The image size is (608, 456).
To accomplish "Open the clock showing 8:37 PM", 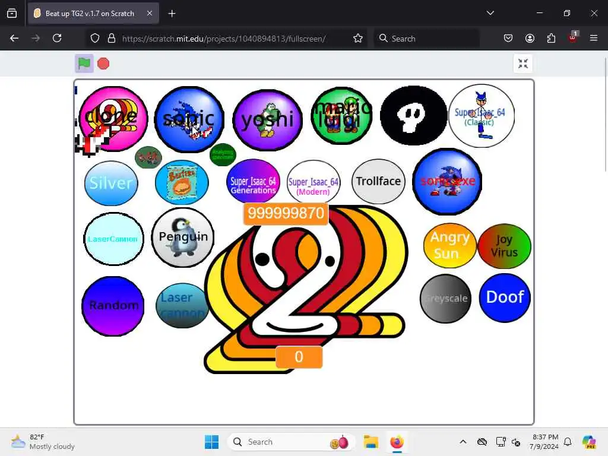I will (545, 442).
